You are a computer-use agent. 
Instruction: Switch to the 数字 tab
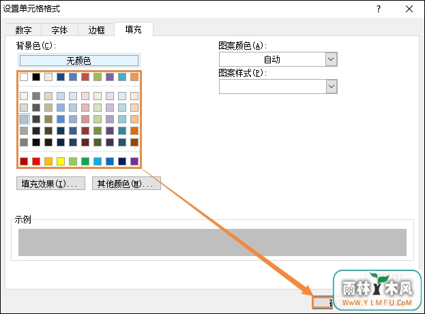tap(24, 30)
